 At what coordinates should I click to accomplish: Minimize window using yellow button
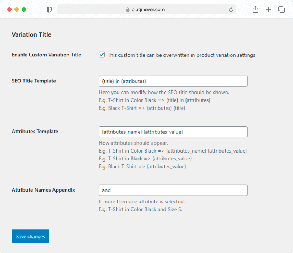tap(17, 9)
